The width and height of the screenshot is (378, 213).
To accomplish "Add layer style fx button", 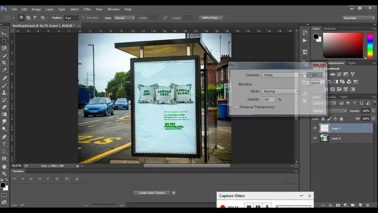I will pos(330,205).
